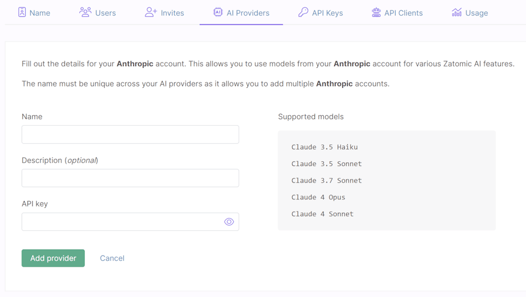
Task: Click Claude 3.7 Sonnet in supported models
Action: (x=326, y=181)
